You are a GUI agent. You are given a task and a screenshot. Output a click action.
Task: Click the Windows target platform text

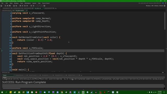pyautogui.click(x=148, y=6)
